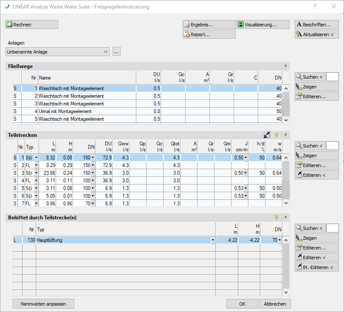This screenshot has width=344, height=312.
Task: Select Fließwege row 2 Waschtisch mit Montageelement
Action: click(148, 96)
